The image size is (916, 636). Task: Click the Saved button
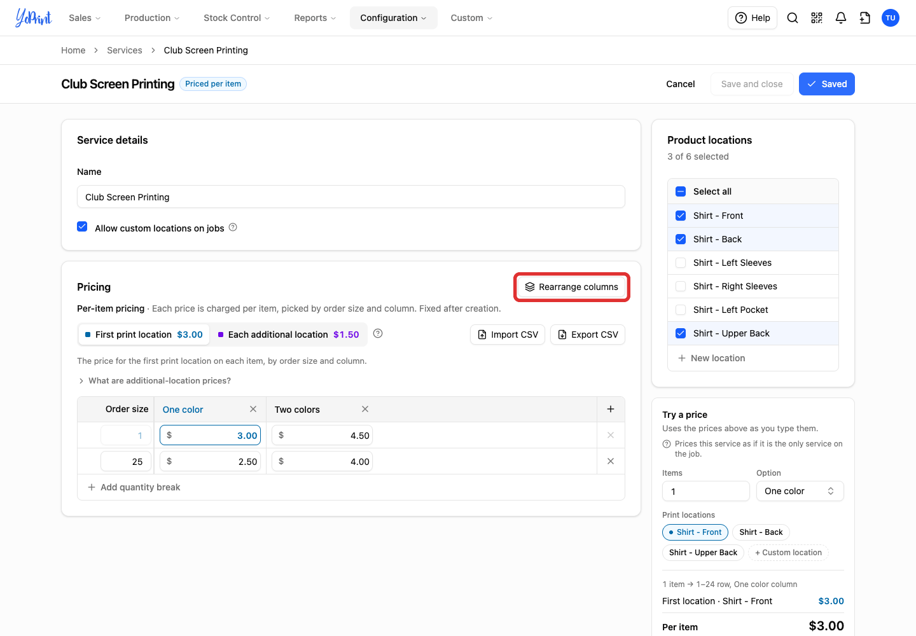point(827,84)
